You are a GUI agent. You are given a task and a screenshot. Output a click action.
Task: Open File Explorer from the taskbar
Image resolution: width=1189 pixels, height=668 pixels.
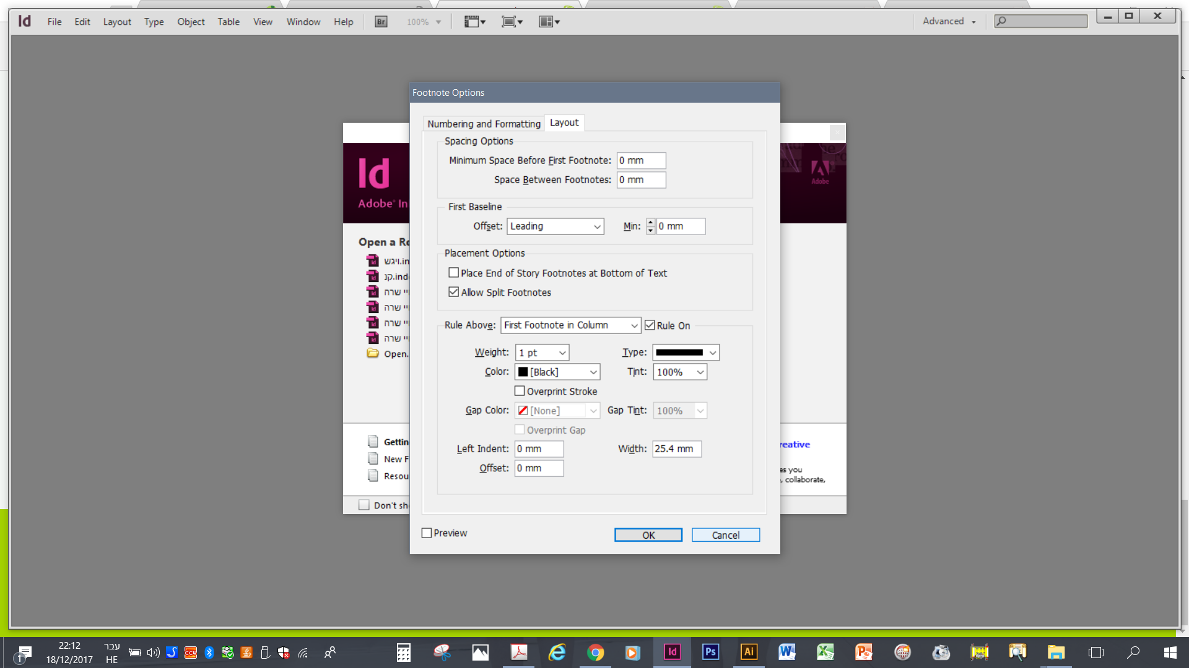[x=1056, y=652]
